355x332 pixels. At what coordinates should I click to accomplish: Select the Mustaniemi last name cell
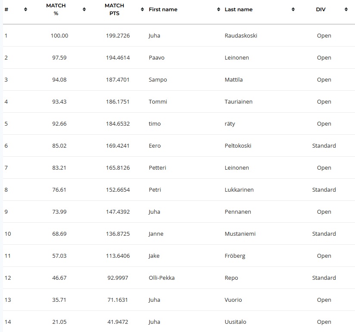240,234
